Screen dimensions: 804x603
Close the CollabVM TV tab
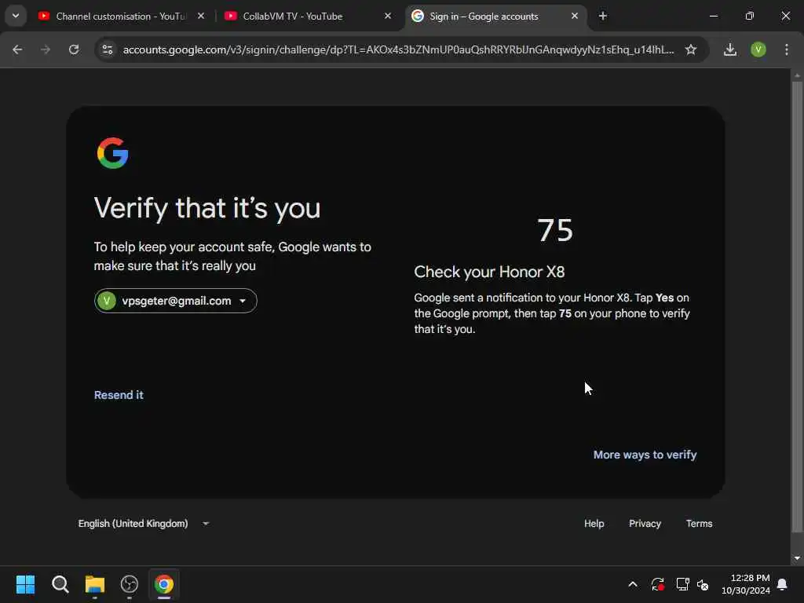[388, 16]
